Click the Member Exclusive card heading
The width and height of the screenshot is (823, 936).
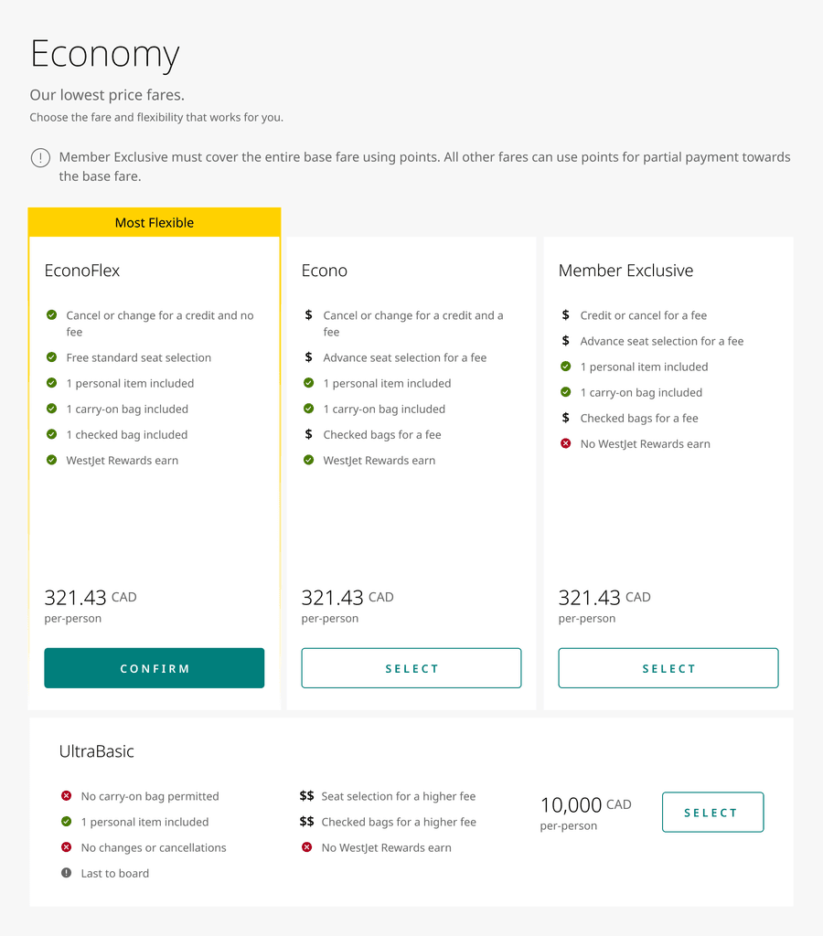coord(625,271)
